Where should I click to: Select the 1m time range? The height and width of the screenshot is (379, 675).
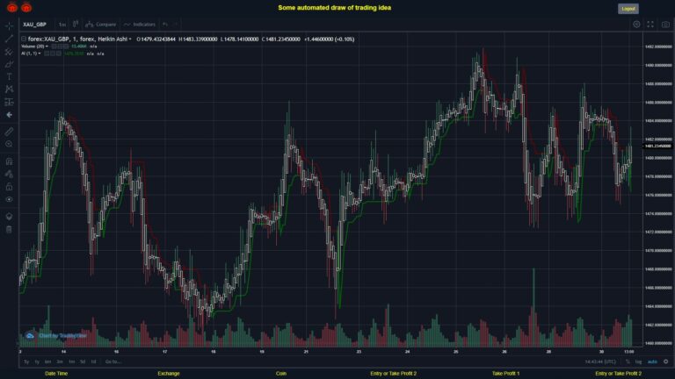pos(71,361)
